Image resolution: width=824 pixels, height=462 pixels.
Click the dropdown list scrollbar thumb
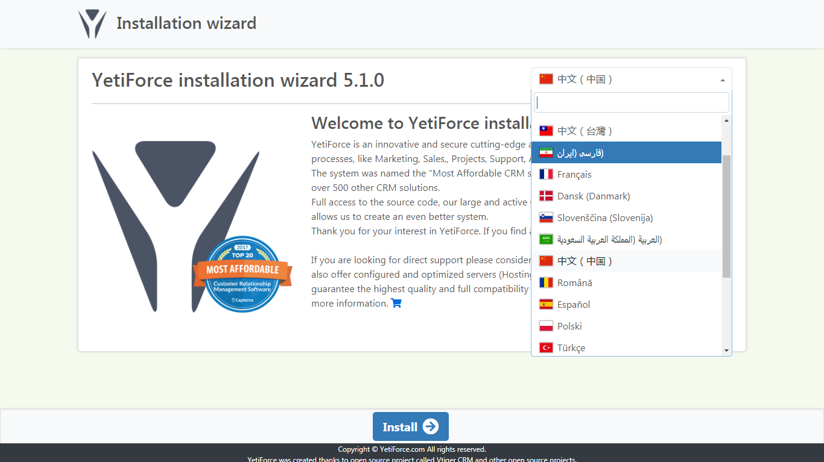click(726, 216)
